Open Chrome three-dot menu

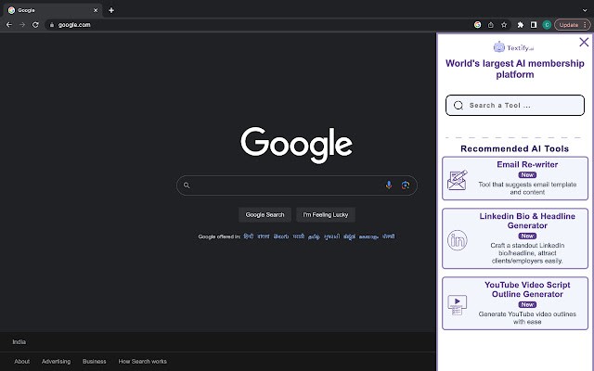point(585,25)
